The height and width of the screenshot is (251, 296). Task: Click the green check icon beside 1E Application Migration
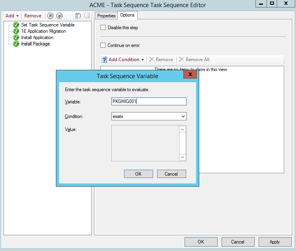click(x=16, y=31)
